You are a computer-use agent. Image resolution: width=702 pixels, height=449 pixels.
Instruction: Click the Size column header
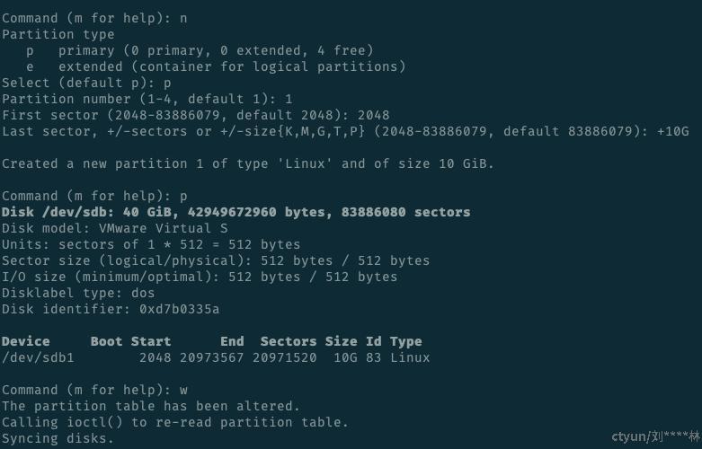pos(341,341)
